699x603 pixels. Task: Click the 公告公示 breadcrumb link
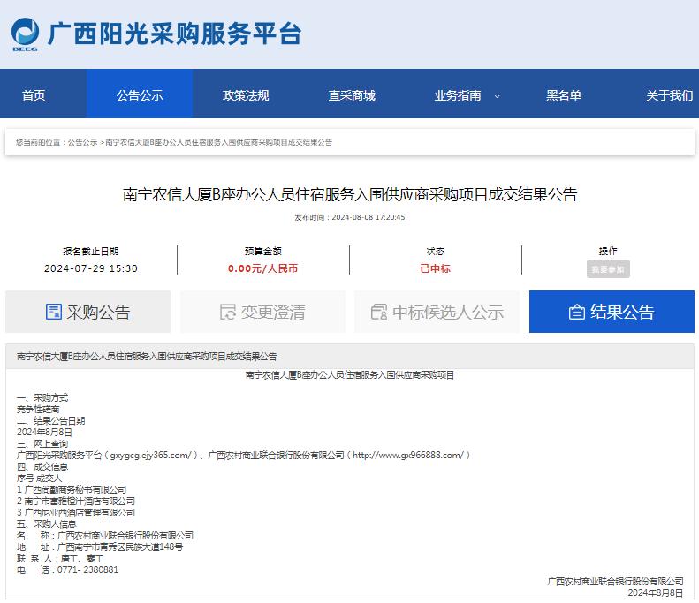click(x=82, y=142)
